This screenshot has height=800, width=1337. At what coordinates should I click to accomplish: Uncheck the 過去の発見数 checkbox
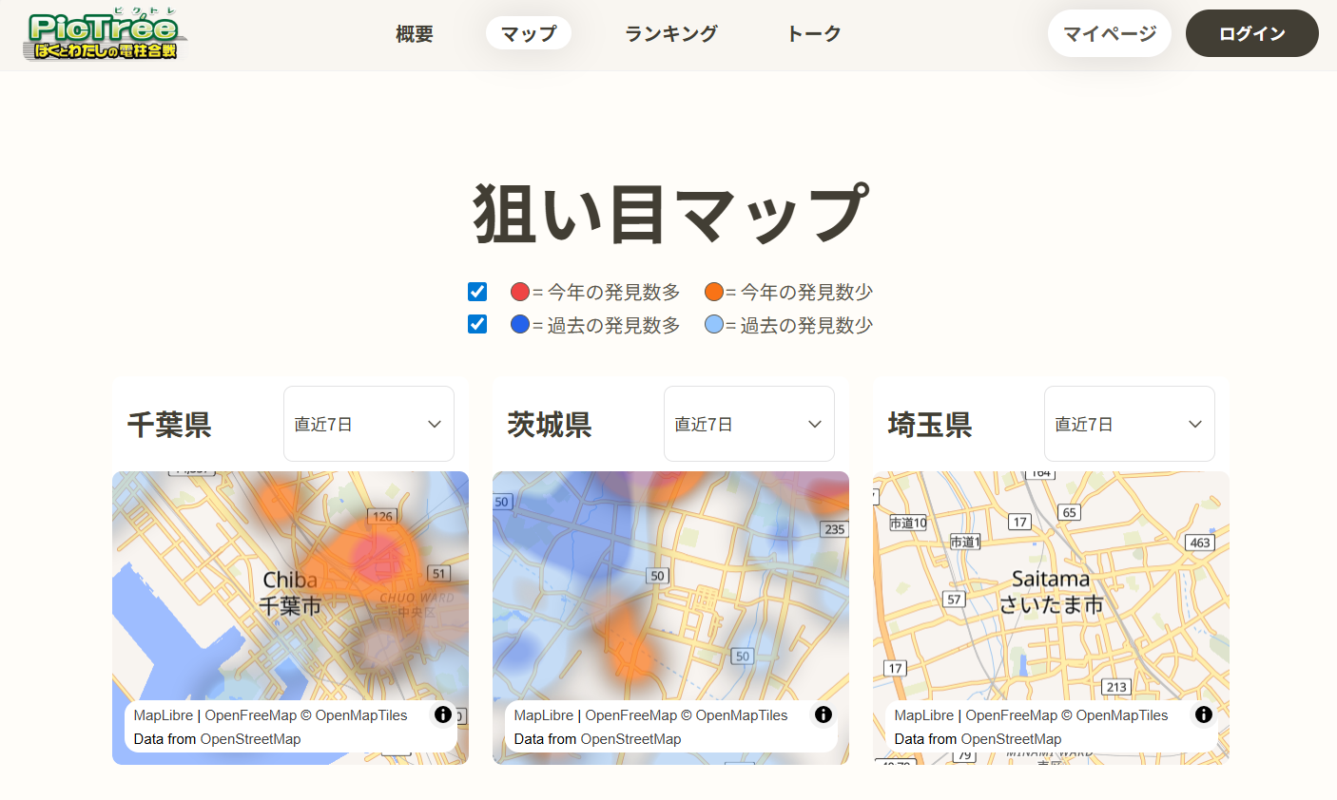[477, 325]
